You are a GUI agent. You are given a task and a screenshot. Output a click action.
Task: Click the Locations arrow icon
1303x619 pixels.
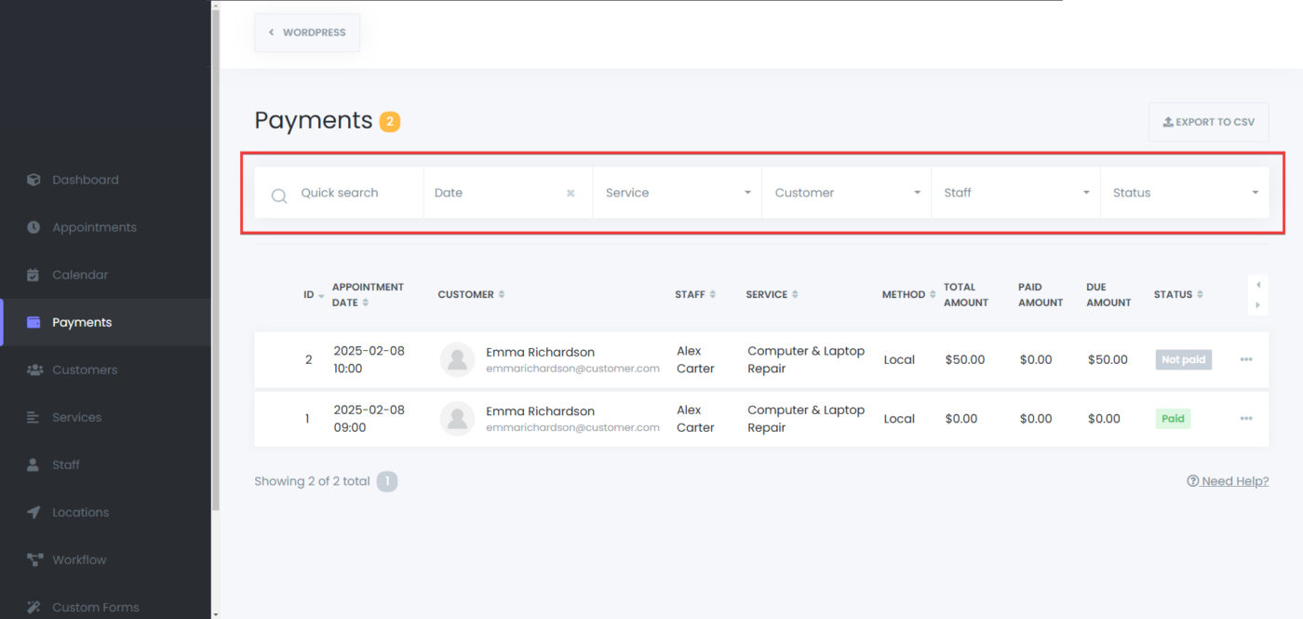[34, 512]
